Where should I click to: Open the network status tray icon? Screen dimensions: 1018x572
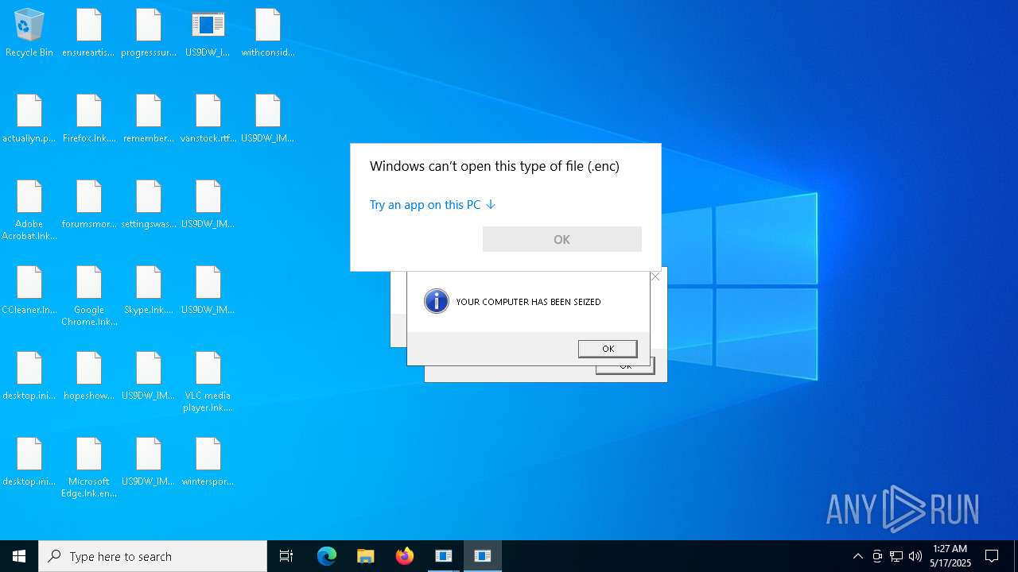pos(896,556)
